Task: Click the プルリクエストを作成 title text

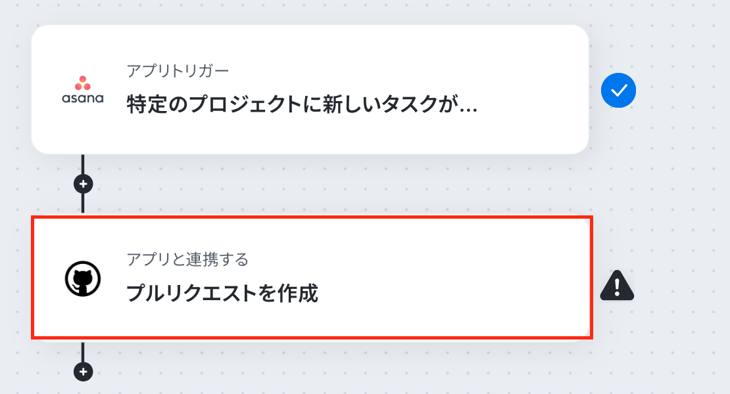Action: point(222,294)
